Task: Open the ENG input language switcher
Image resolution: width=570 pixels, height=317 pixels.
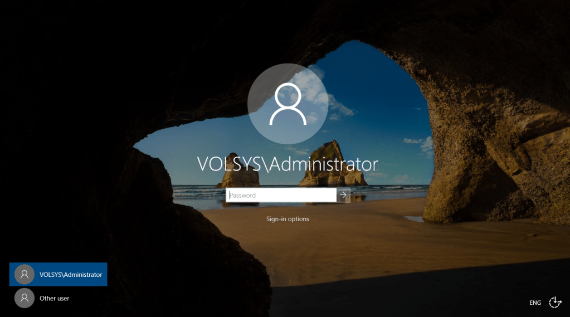Action: pyautogui.click(x=535, y=303)
